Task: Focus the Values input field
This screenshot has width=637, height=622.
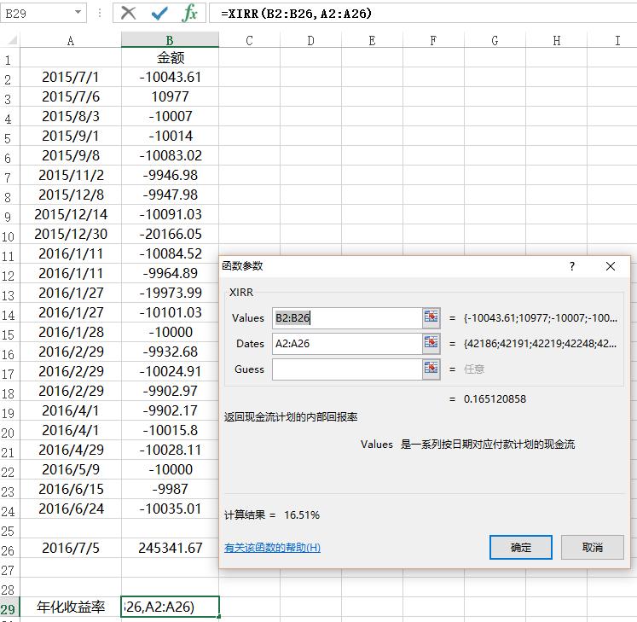Action: [x=347, y=318]
